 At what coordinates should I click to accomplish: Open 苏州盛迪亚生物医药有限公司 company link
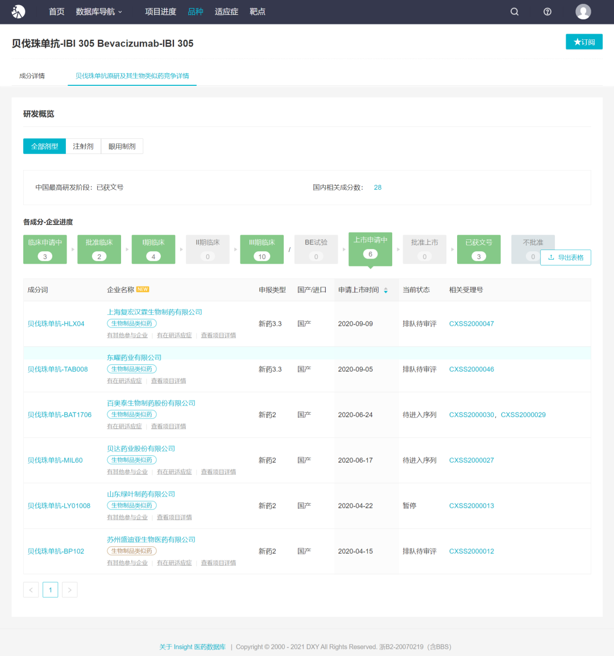[151, 540]
